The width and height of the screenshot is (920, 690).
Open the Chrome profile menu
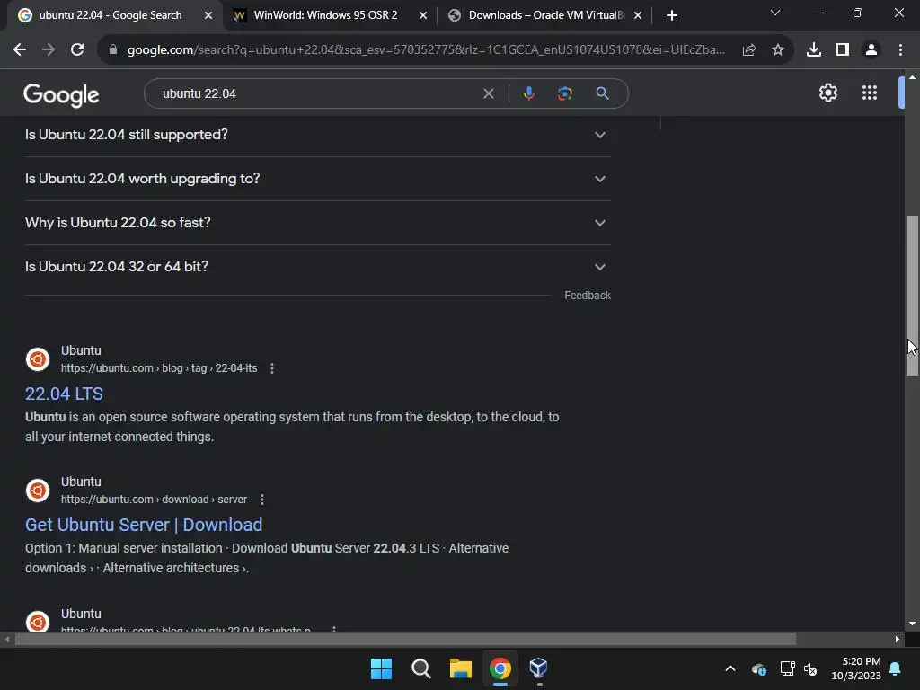pos(871,50)
